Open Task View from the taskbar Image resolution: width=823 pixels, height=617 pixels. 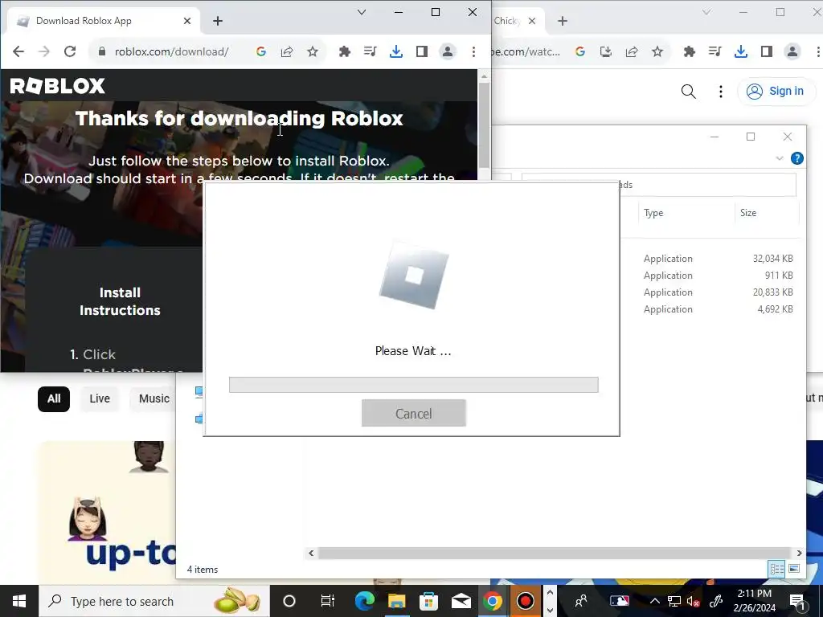[x=328, y=601]
